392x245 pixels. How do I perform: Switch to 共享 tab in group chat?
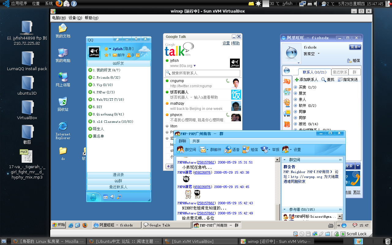tap(196, 141)
